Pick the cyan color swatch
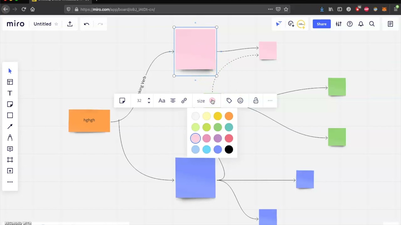The width and height of the screenshot is (401, 225). (206, 149)
